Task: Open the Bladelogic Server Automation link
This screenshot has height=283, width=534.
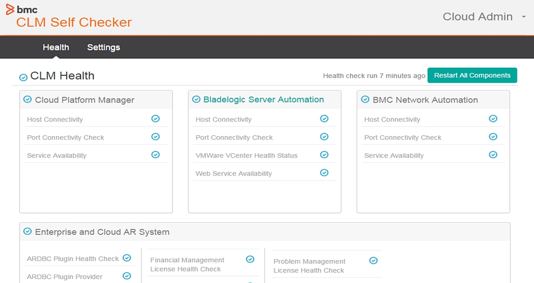Action: 263,99
